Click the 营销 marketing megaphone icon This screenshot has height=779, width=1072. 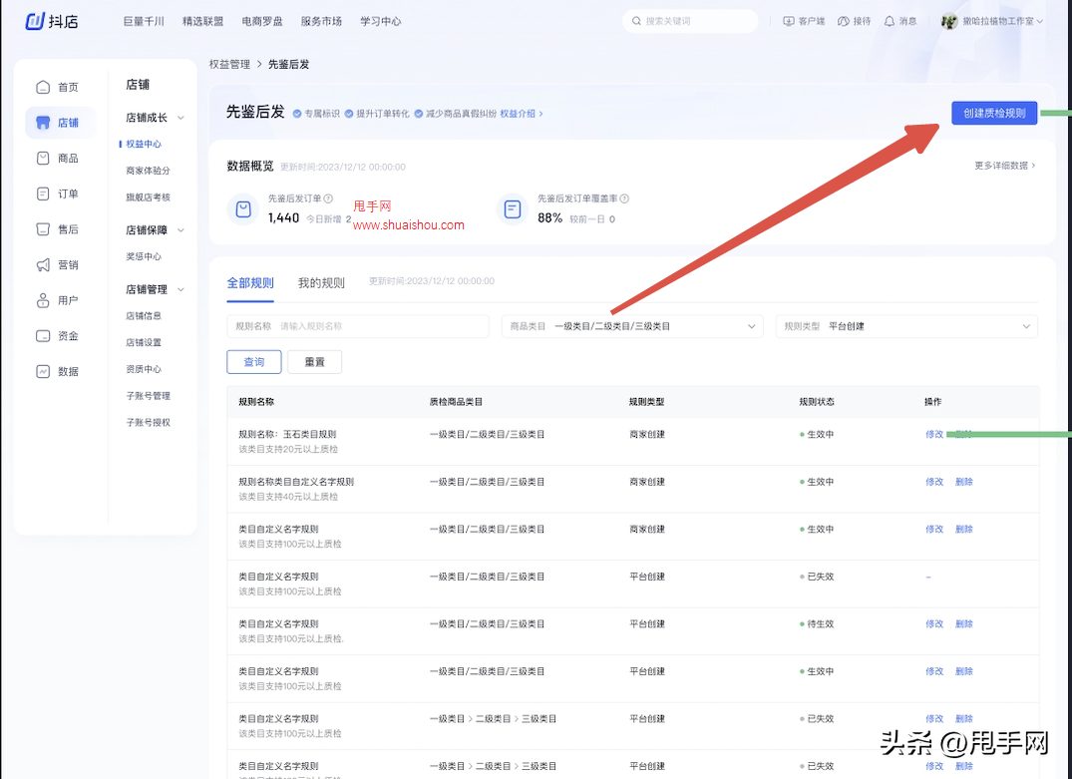[x=43, y=264]
